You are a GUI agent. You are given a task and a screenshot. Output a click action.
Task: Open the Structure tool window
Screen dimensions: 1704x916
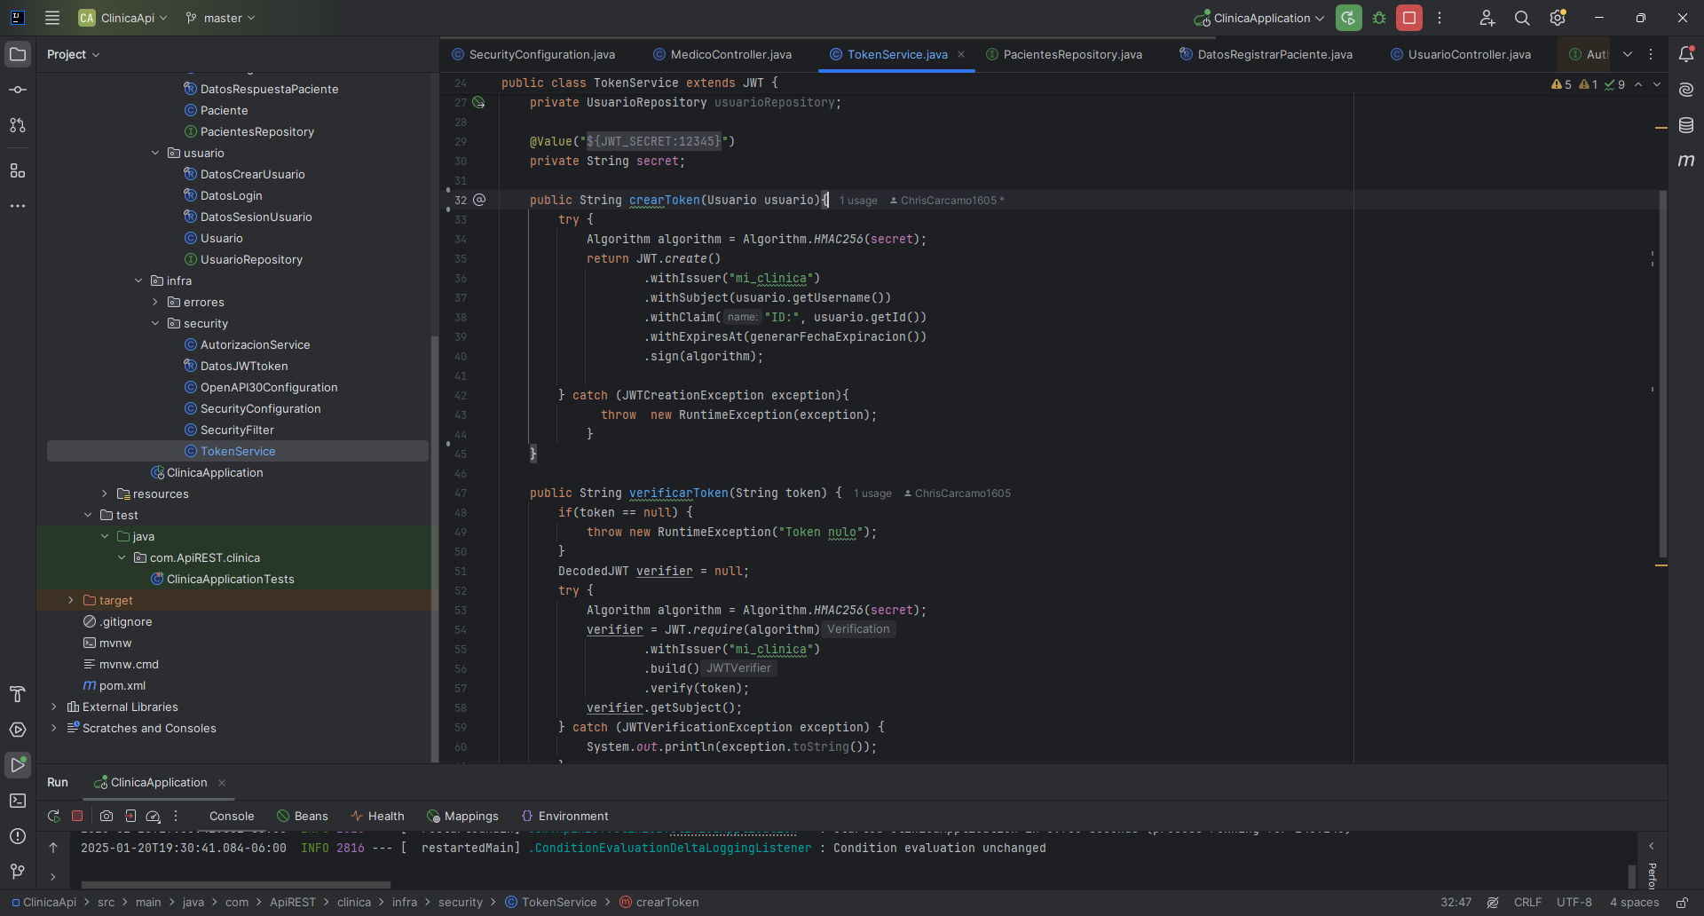pos(18,170)
